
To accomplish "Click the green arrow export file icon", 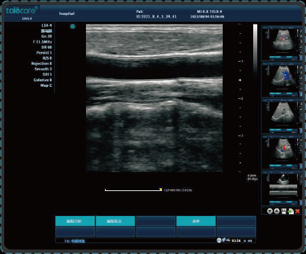I will (x=290, y=211).
